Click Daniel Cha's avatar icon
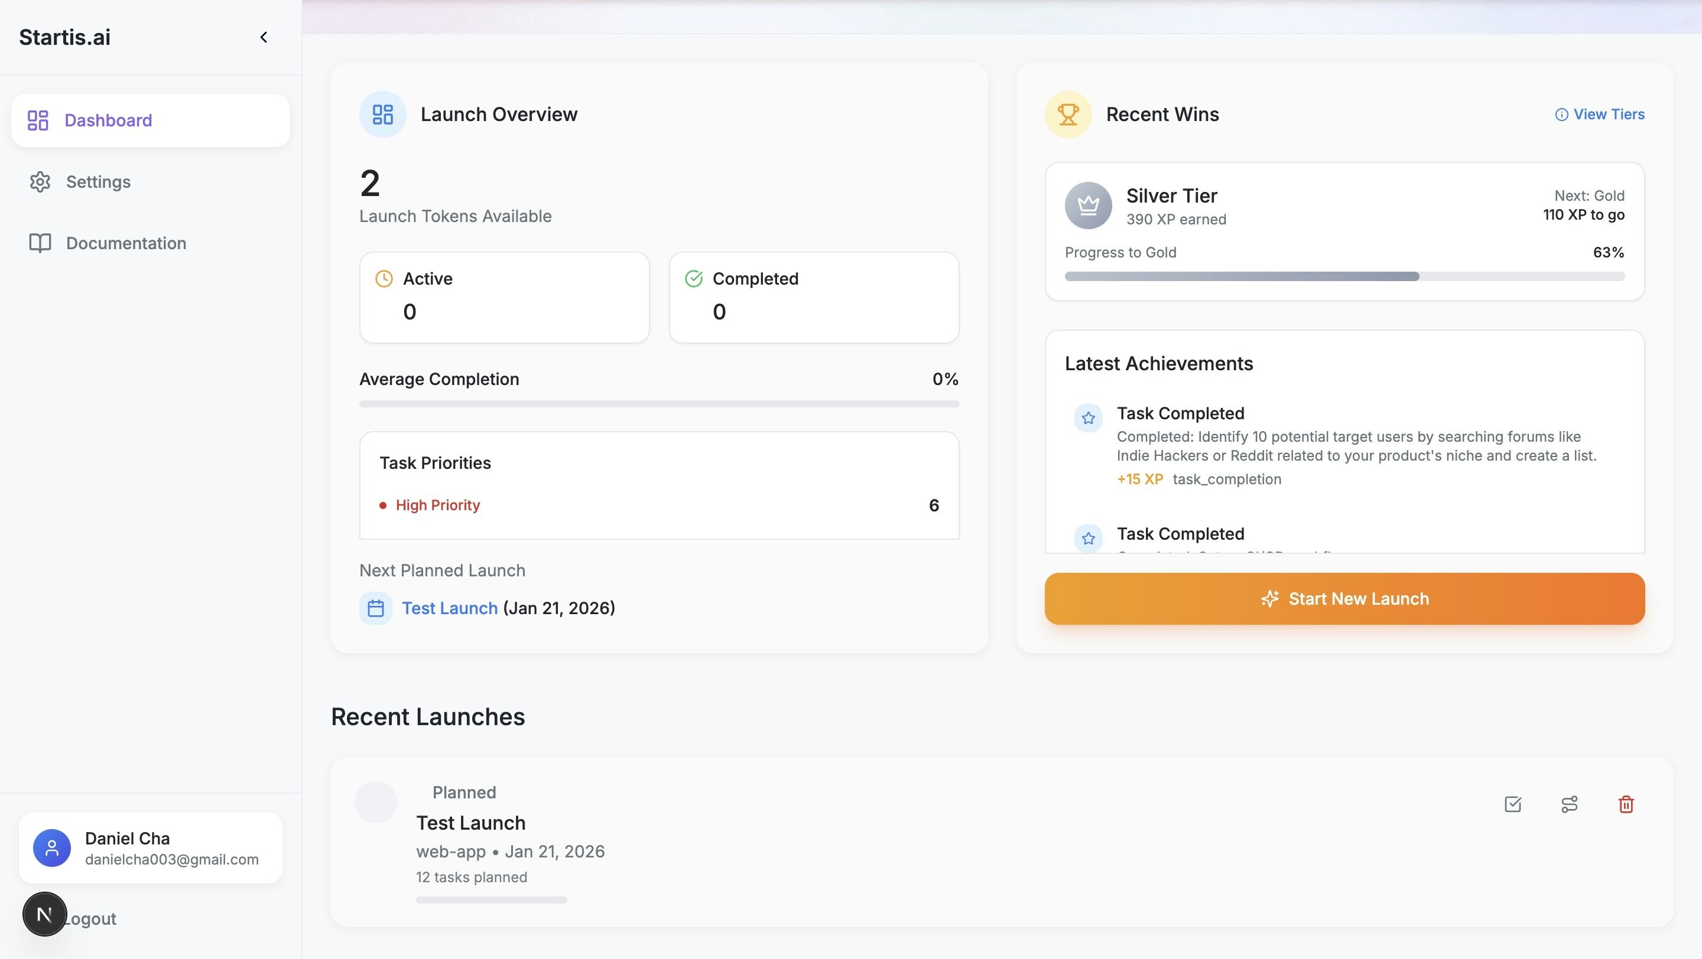1702x959 pixels. click(51, 847)
